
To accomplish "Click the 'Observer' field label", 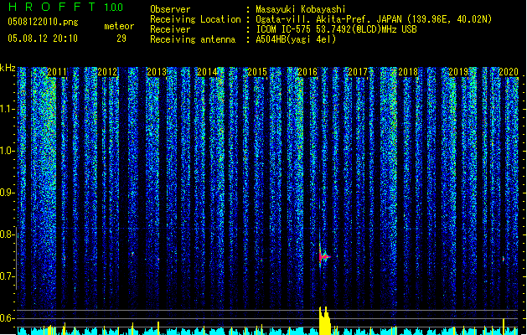I will (x=170, y=9).
